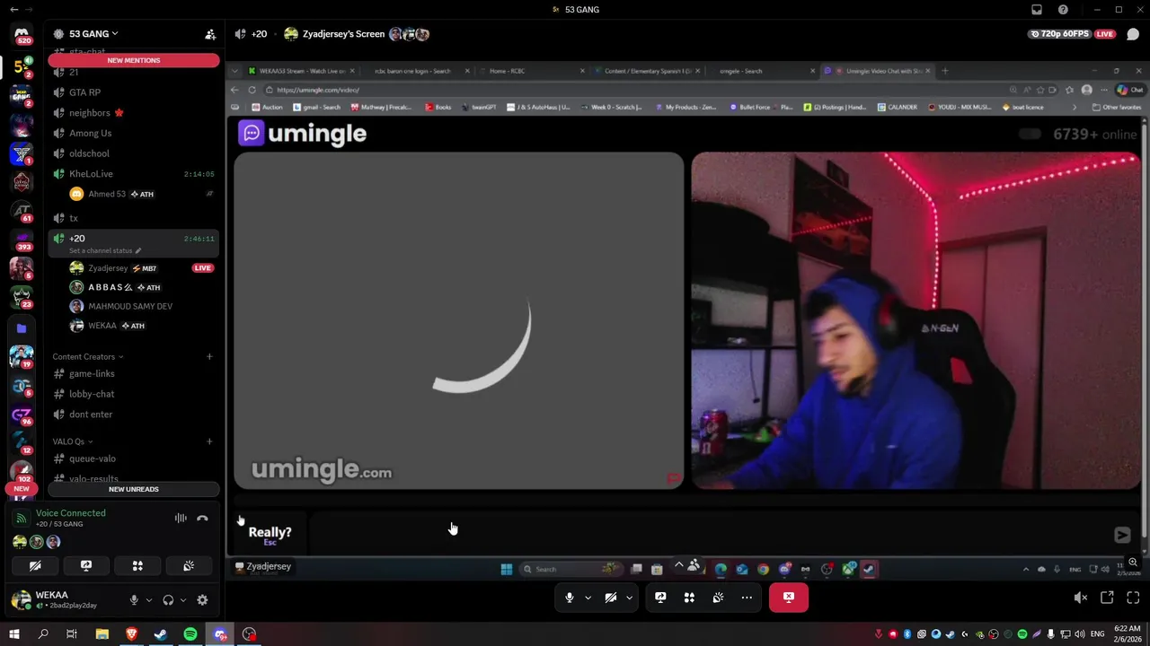This screenshot has width=1150, height=646.
Task: Open Windows Start menu
Action: 13,634
